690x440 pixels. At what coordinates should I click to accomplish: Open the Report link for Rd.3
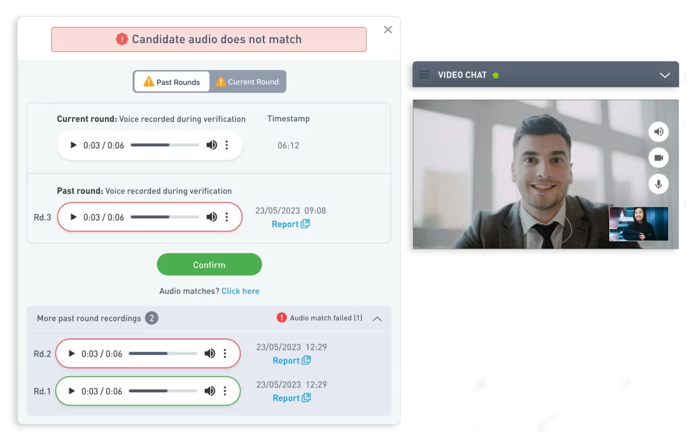coord(290,224)
